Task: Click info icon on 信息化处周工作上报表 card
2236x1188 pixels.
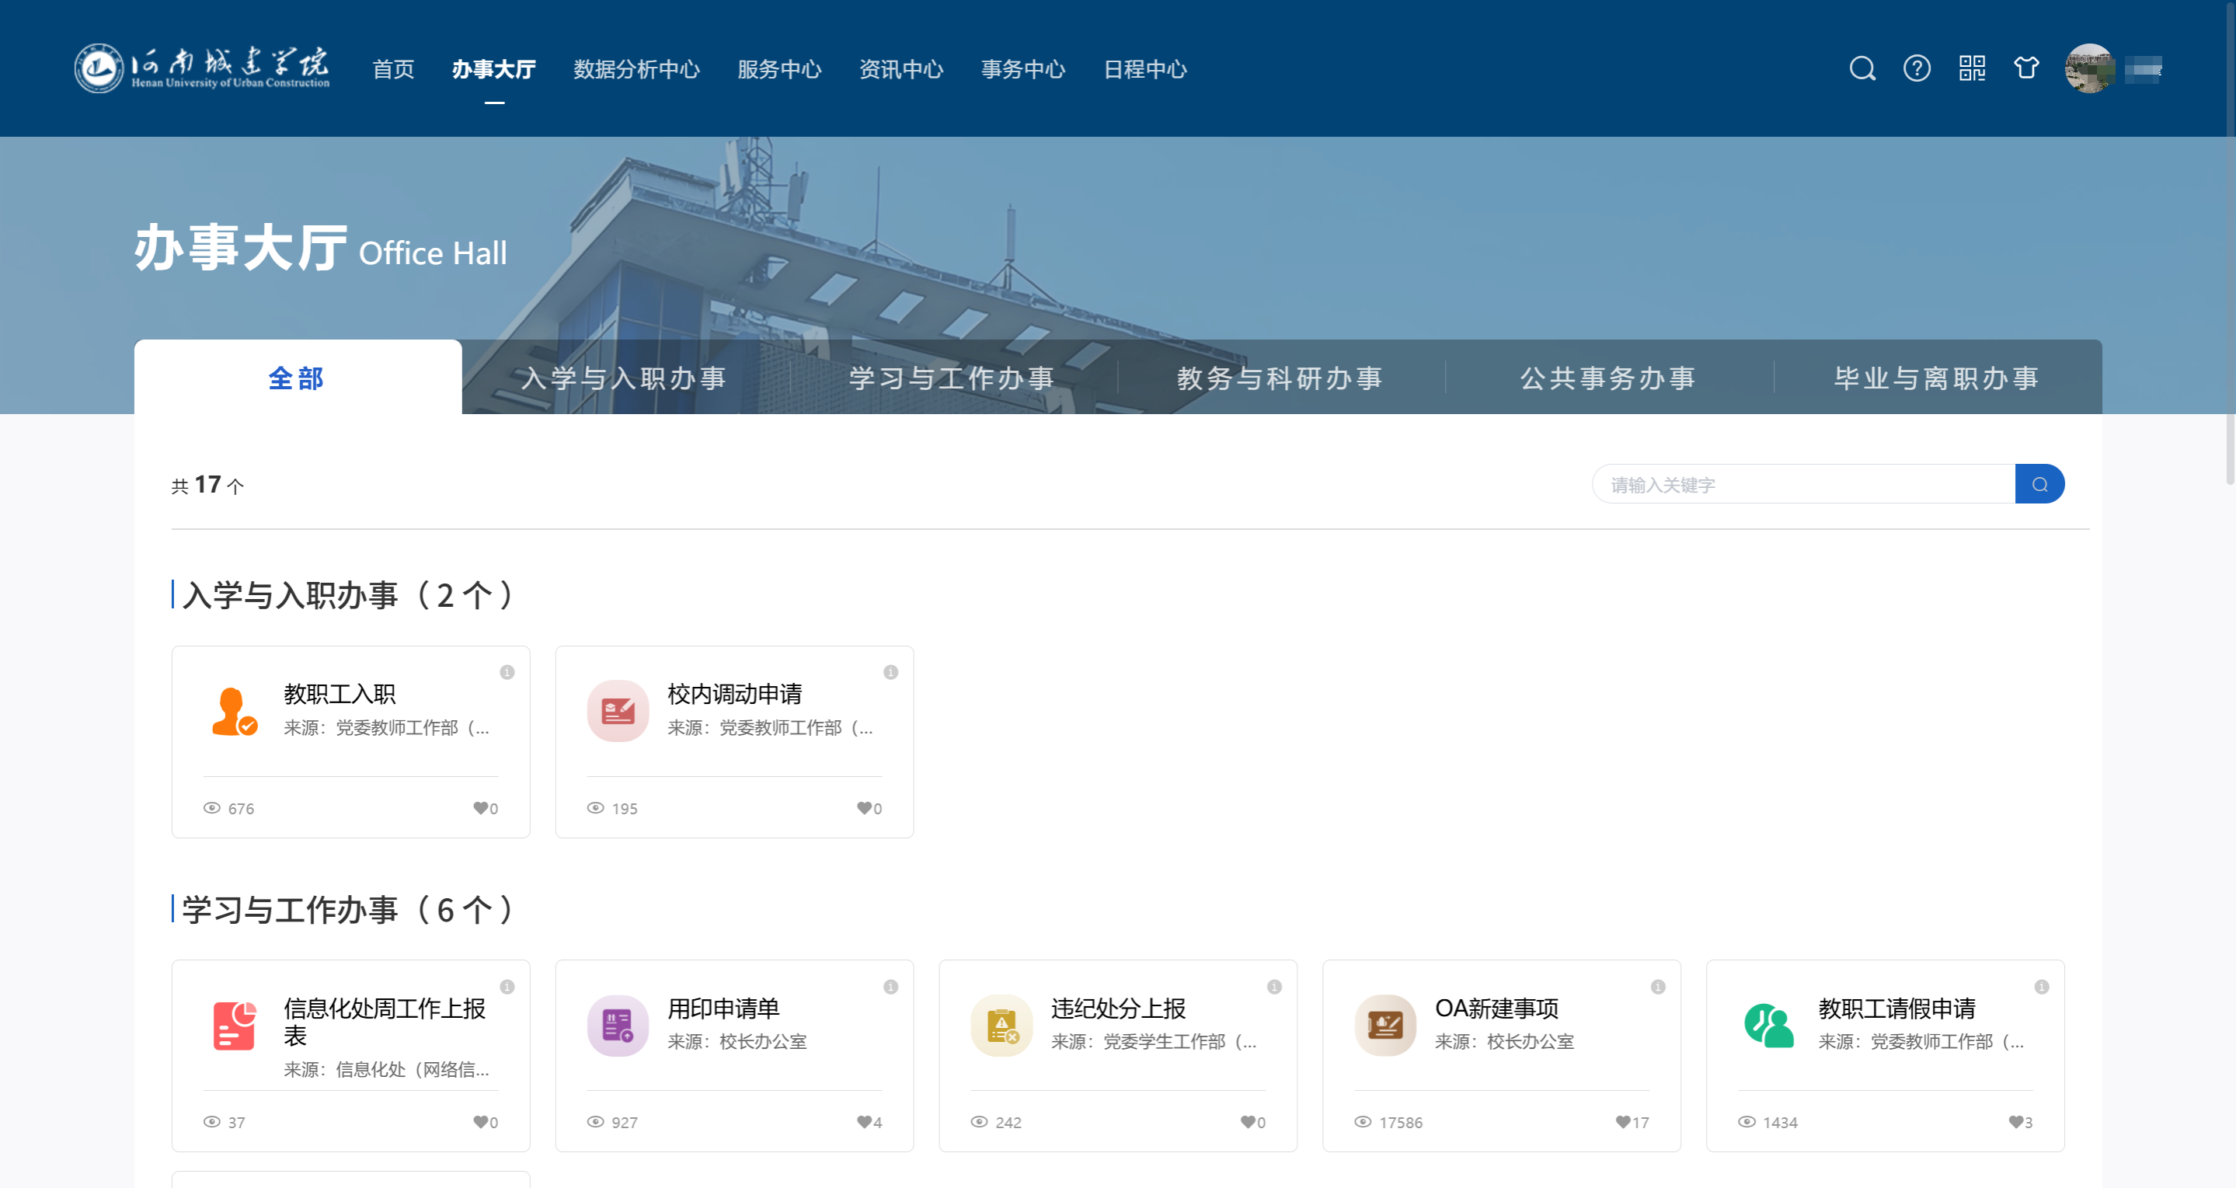Action: (x=507, y=987)
